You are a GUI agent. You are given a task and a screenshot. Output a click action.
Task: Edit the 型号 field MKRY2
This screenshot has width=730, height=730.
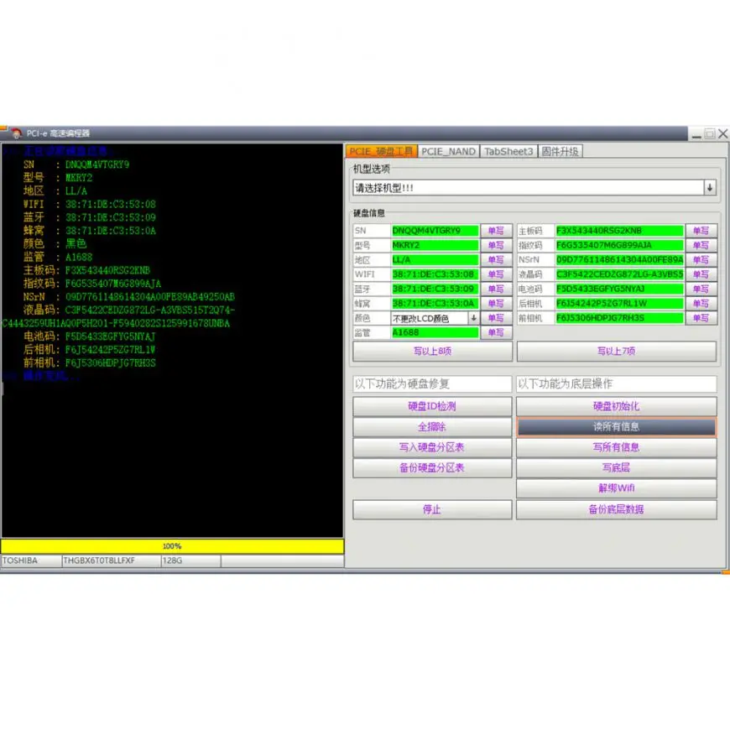[435, 245]
